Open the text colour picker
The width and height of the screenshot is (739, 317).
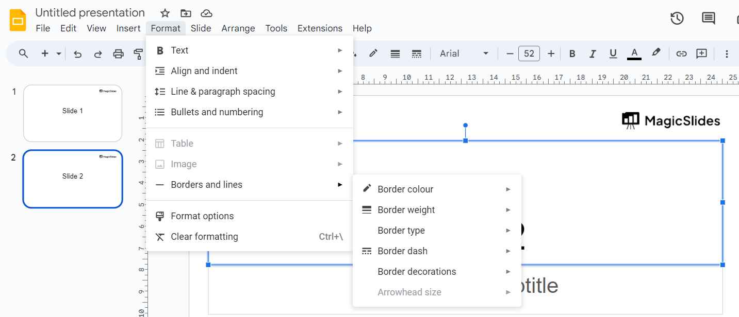pyautogui.click(x=634, y=54)
